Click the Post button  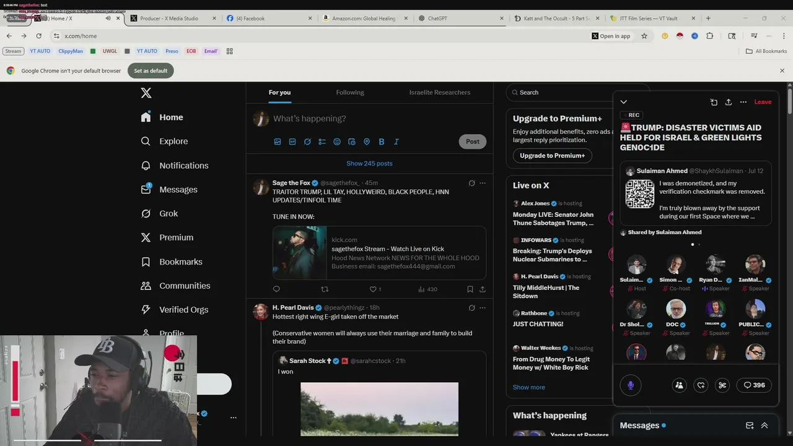(x=473, y=142)
